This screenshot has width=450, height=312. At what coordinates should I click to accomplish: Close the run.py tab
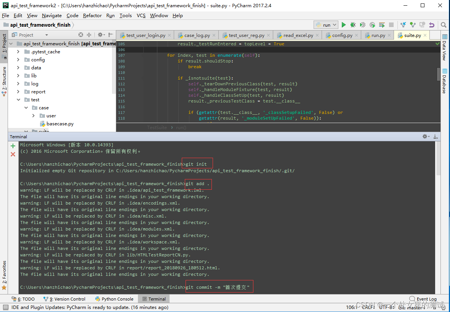[x=389, y=35]
